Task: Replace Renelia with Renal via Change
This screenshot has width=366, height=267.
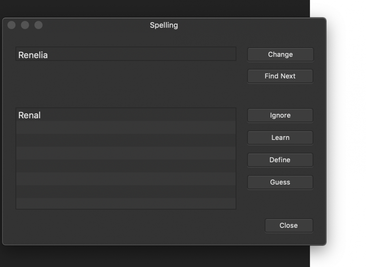Action: 280,54
